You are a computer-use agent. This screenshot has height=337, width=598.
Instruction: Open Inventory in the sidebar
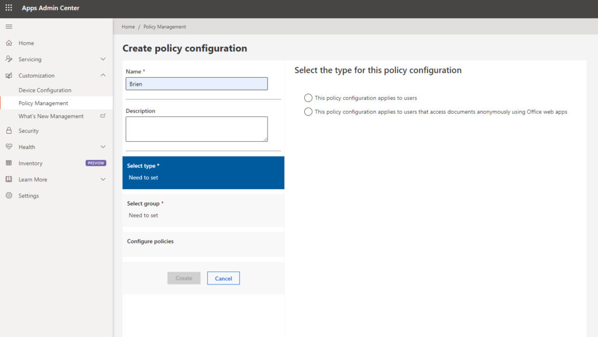click(x=30, y=163)
